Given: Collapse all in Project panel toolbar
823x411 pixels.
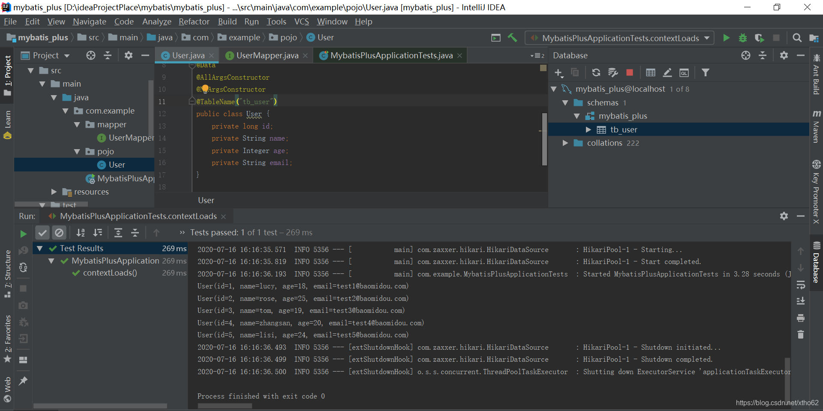Looking at the screenshot, I should point(108,55).
